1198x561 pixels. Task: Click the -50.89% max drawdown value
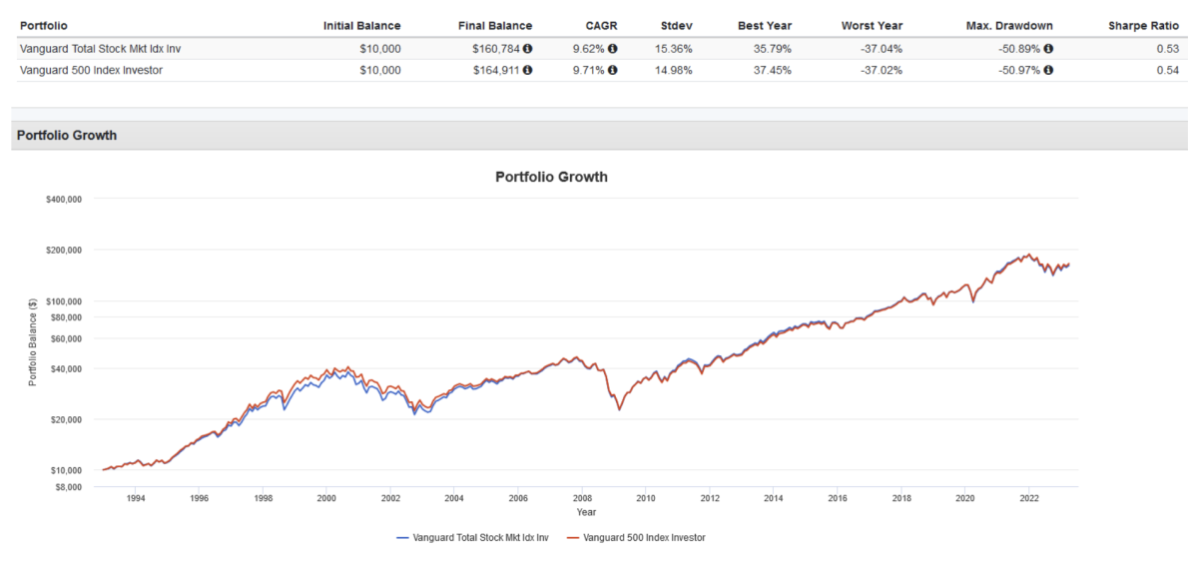(1019, 48)
